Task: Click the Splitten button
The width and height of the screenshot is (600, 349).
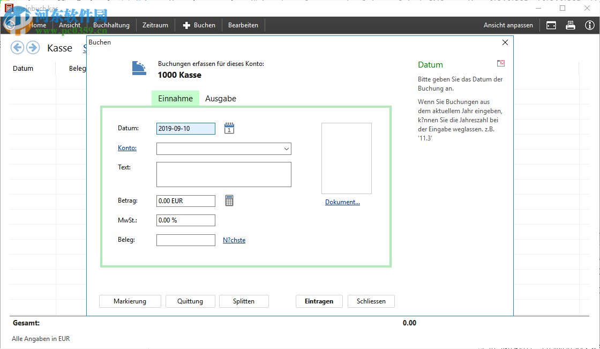Action: (244, 301)
